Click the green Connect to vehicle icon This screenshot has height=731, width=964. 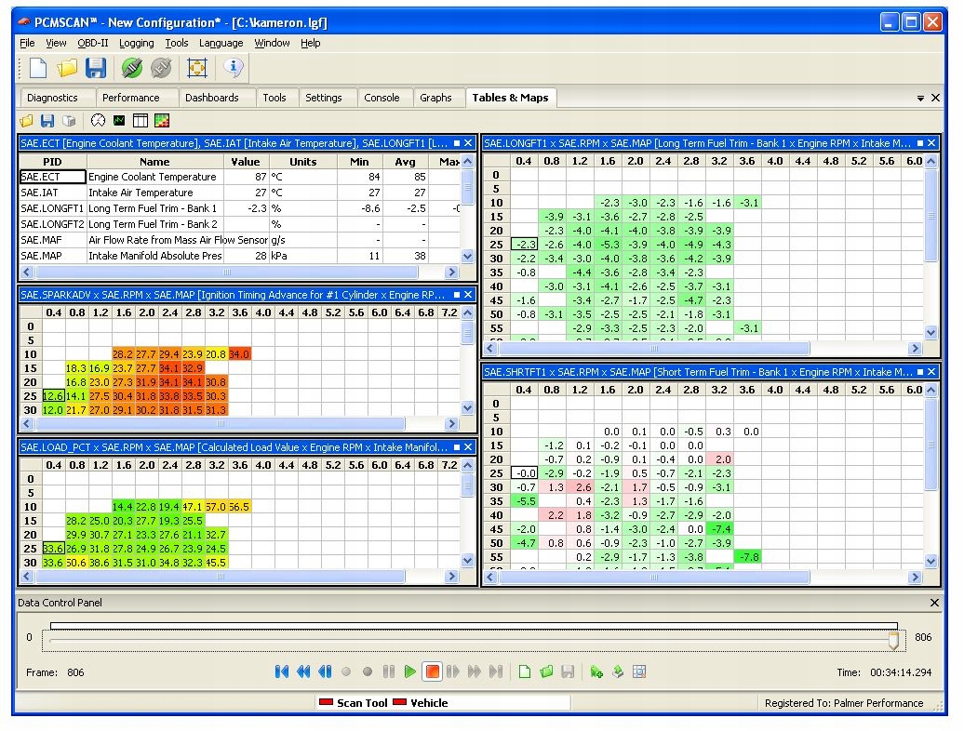(x=131, y=68)
